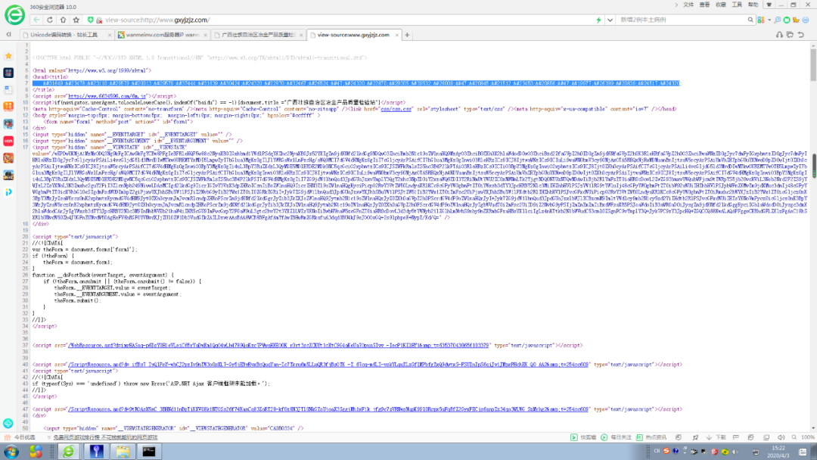Screen dimensions: 817x460
Task: Go back with the green arrow
Action: point(36,20)
